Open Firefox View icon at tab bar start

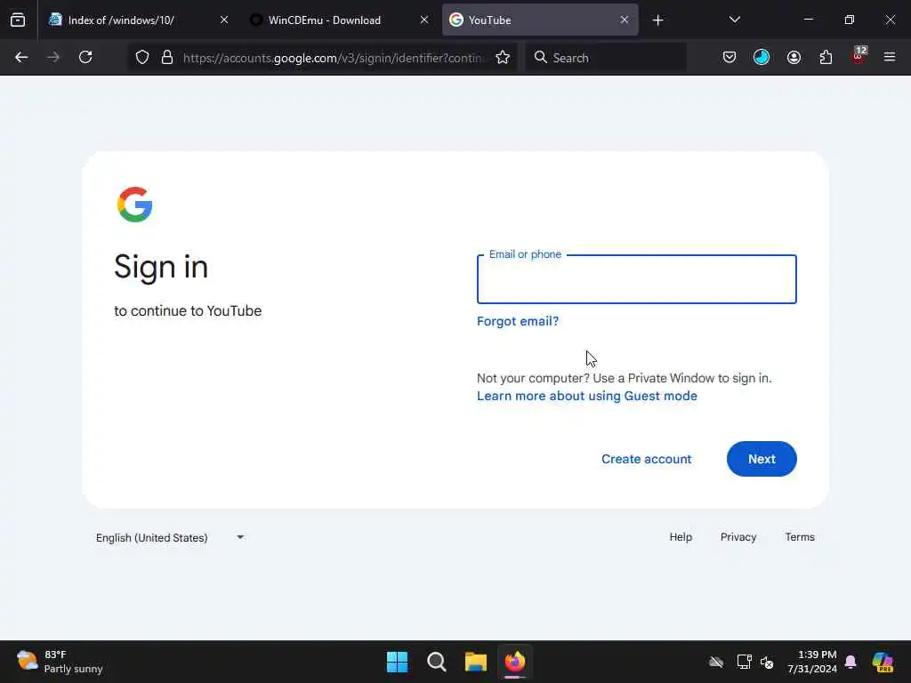coord(18,20)
